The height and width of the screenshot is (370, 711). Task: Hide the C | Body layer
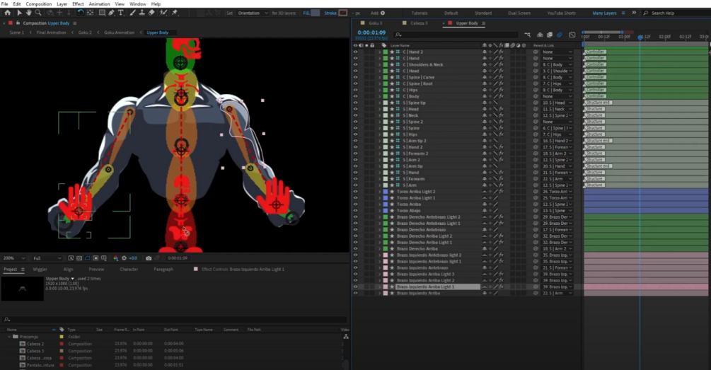(355, 97)
